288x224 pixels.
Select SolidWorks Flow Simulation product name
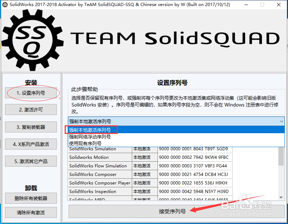100,166
